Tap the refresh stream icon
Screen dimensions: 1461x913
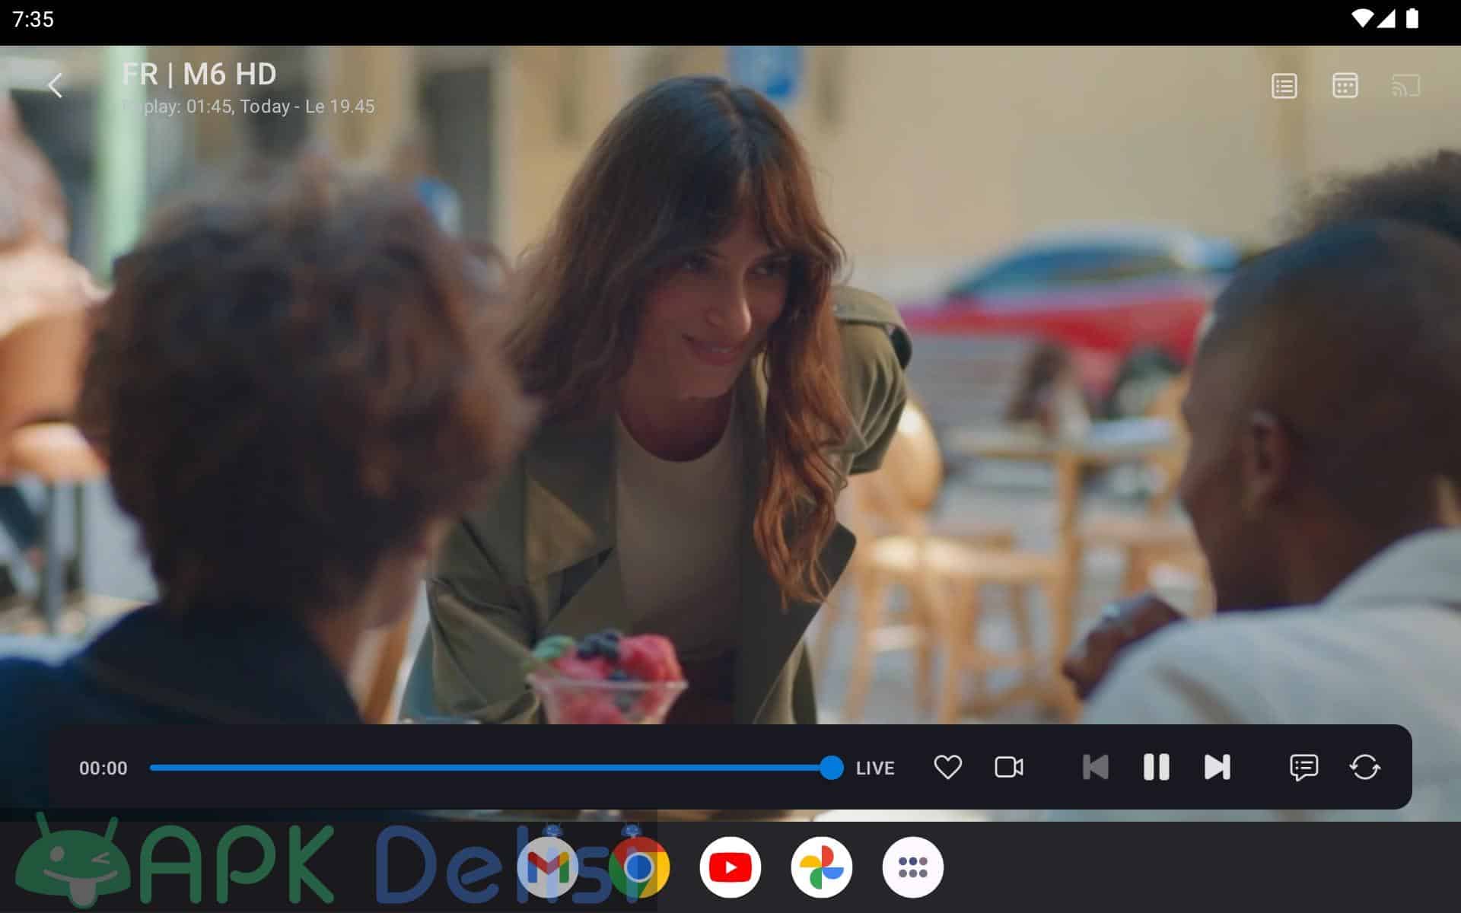pyautogui.click(x=1364, y=767)
